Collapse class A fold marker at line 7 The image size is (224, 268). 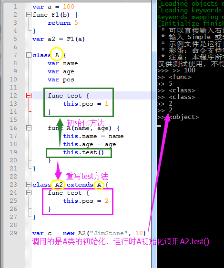(29, 55)
